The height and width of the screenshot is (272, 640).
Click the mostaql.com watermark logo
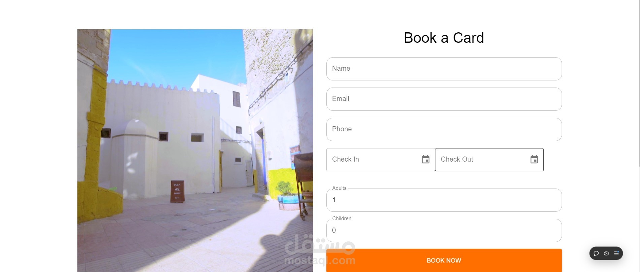pos(320,250)
